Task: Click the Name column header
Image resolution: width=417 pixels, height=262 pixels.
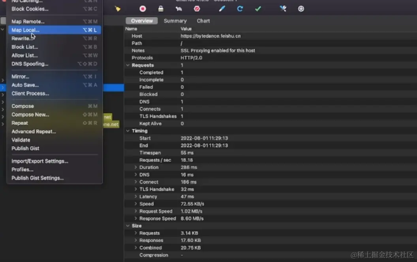Action: (131, 29)
